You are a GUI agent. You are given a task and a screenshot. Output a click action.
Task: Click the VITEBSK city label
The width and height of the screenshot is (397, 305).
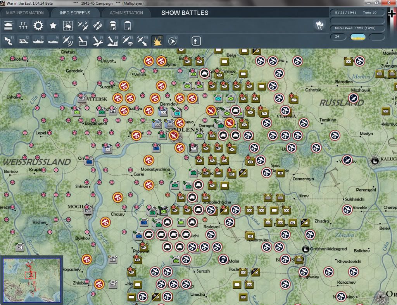tap(97, 99)
